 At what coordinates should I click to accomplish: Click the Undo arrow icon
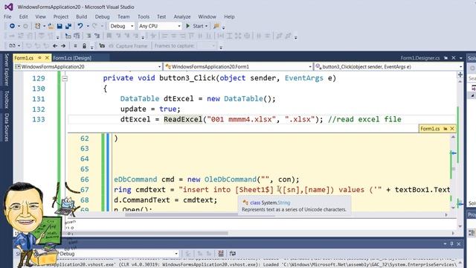[80, 26]
